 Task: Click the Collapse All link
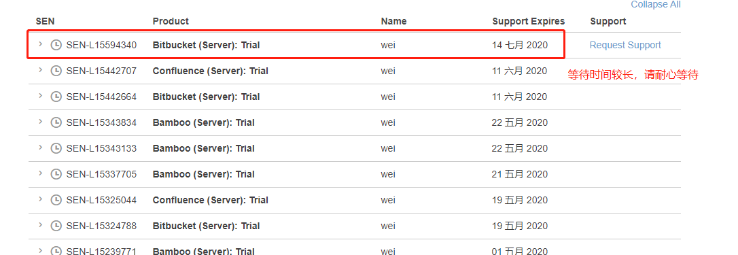click(x=656, y=4)
